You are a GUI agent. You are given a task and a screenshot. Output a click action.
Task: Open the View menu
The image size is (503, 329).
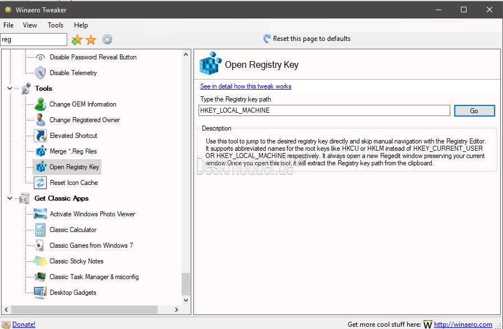pyautogui.click(x=30, y=25)
